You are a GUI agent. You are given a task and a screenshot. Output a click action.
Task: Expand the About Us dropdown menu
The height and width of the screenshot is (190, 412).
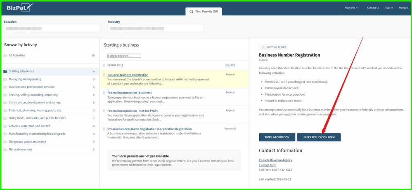pyautogui.click(x=351, y=7)
